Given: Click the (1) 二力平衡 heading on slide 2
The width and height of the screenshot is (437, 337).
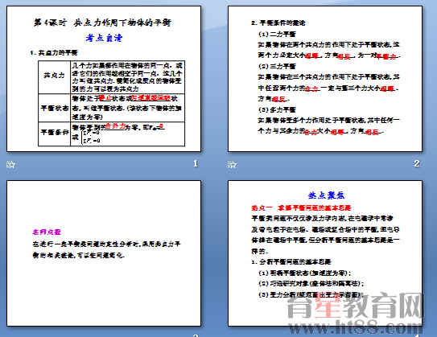Looking at the screenshot, I should [277, 35].
